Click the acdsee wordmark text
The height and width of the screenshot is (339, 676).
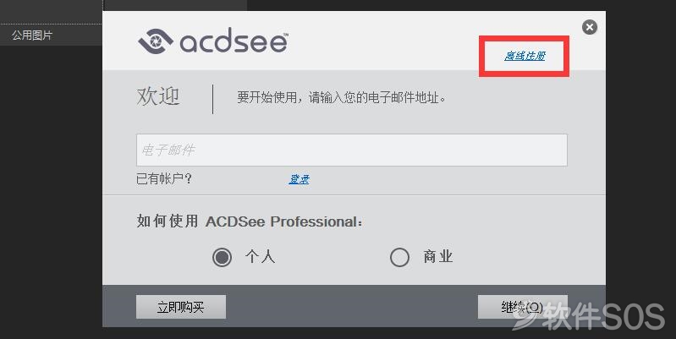(234, 41)
